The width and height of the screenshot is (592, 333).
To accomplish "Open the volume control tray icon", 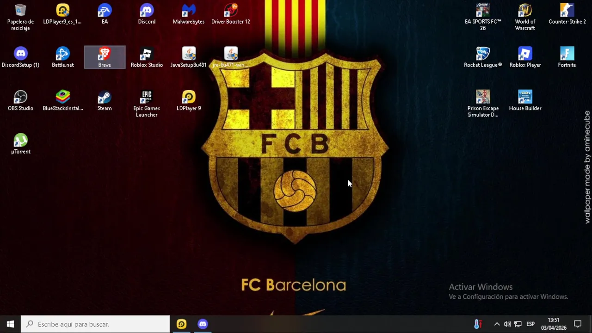I will [507, 324].
